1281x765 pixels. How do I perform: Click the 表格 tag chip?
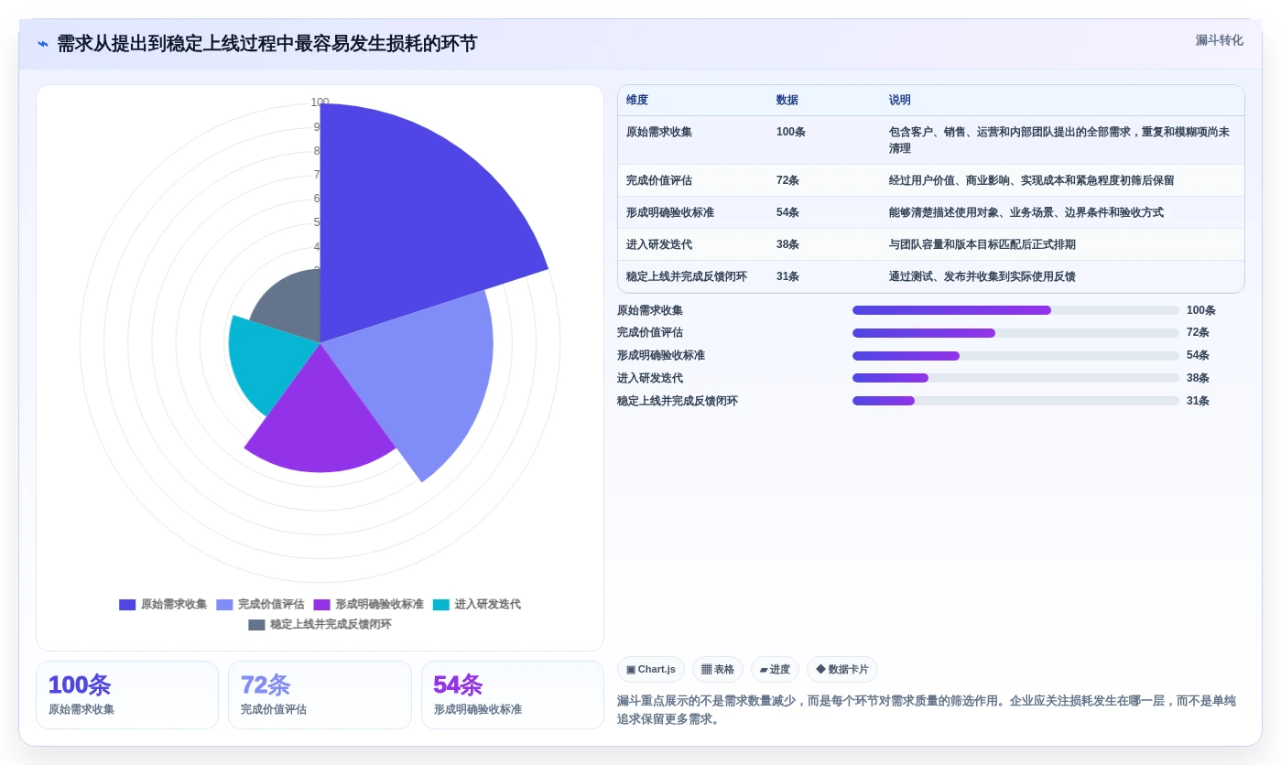click(x=718, y=669)
